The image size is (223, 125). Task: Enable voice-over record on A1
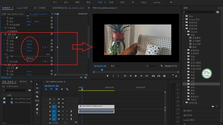(x=71, y=111)
